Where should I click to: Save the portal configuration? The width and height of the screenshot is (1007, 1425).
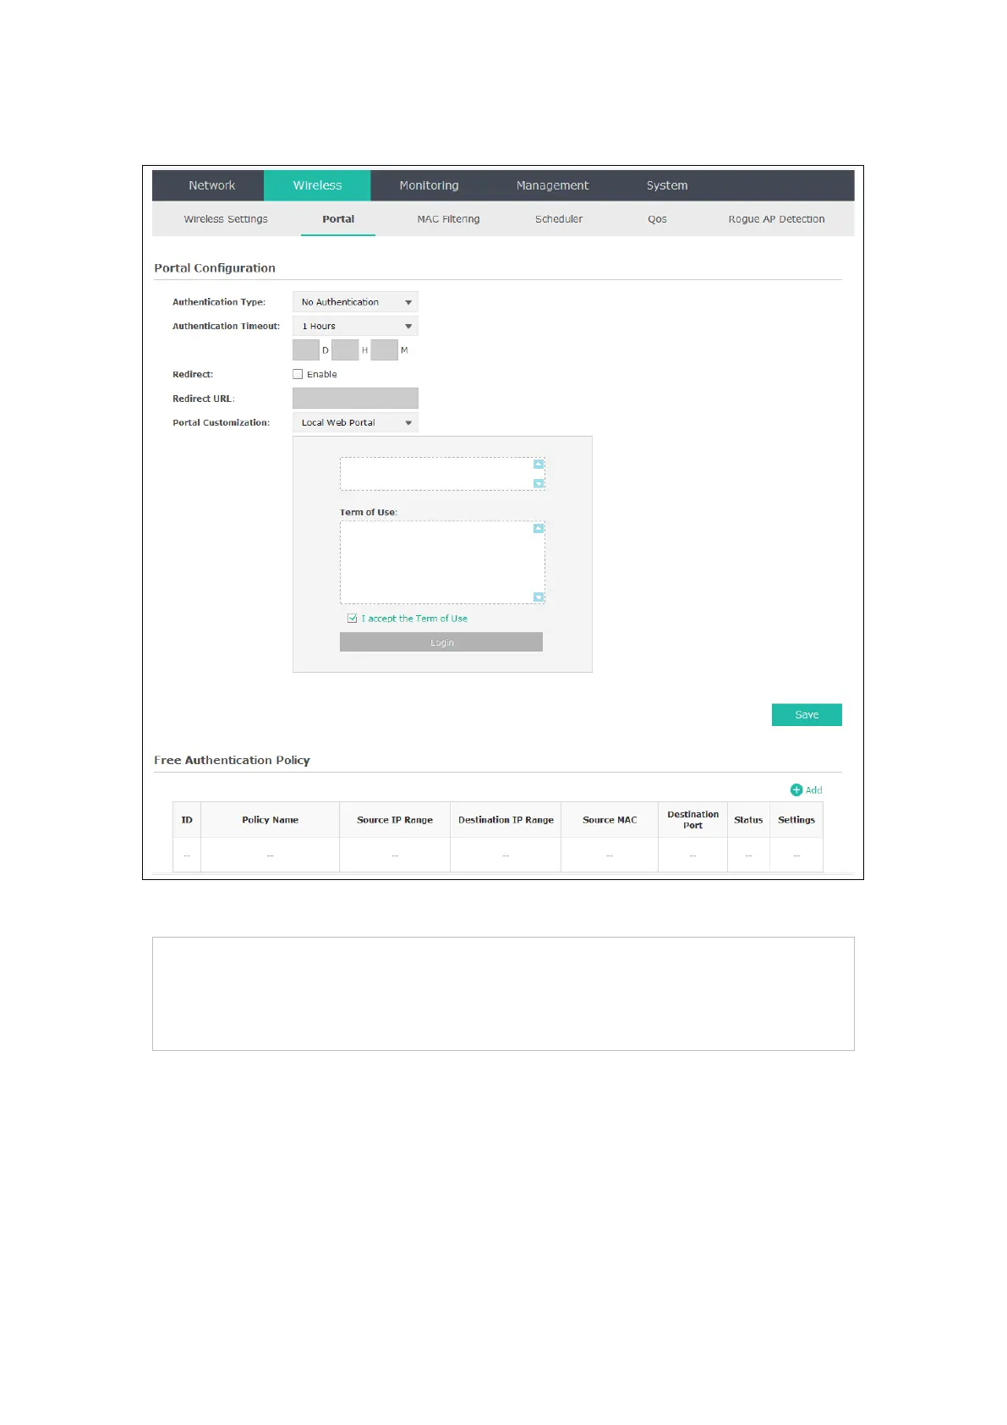pyautogui.click(x=807, y=715)
